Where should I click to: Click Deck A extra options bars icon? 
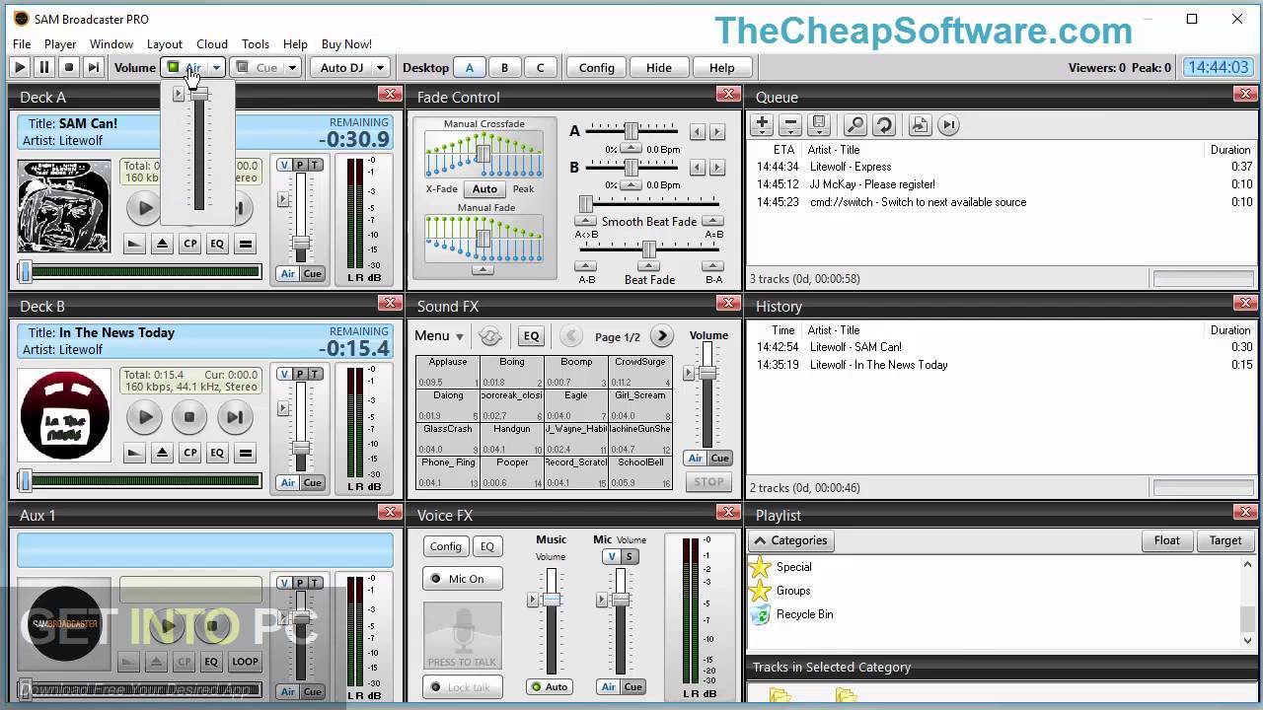point(246,244)
